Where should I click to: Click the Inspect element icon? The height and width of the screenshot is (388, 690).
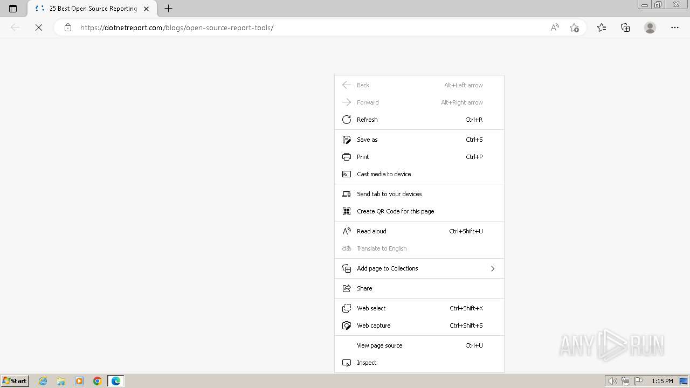point(347,363)
